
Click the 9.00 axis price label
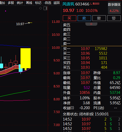point(57,73)
